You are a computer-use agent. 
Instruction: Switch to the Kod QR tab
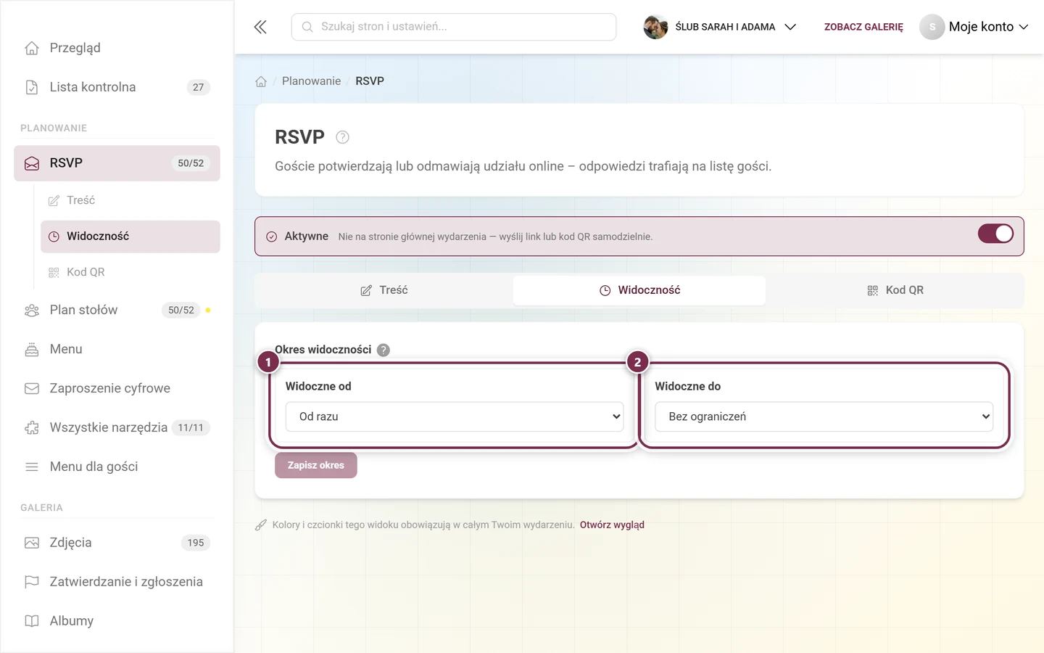click(x=895, y=290)
